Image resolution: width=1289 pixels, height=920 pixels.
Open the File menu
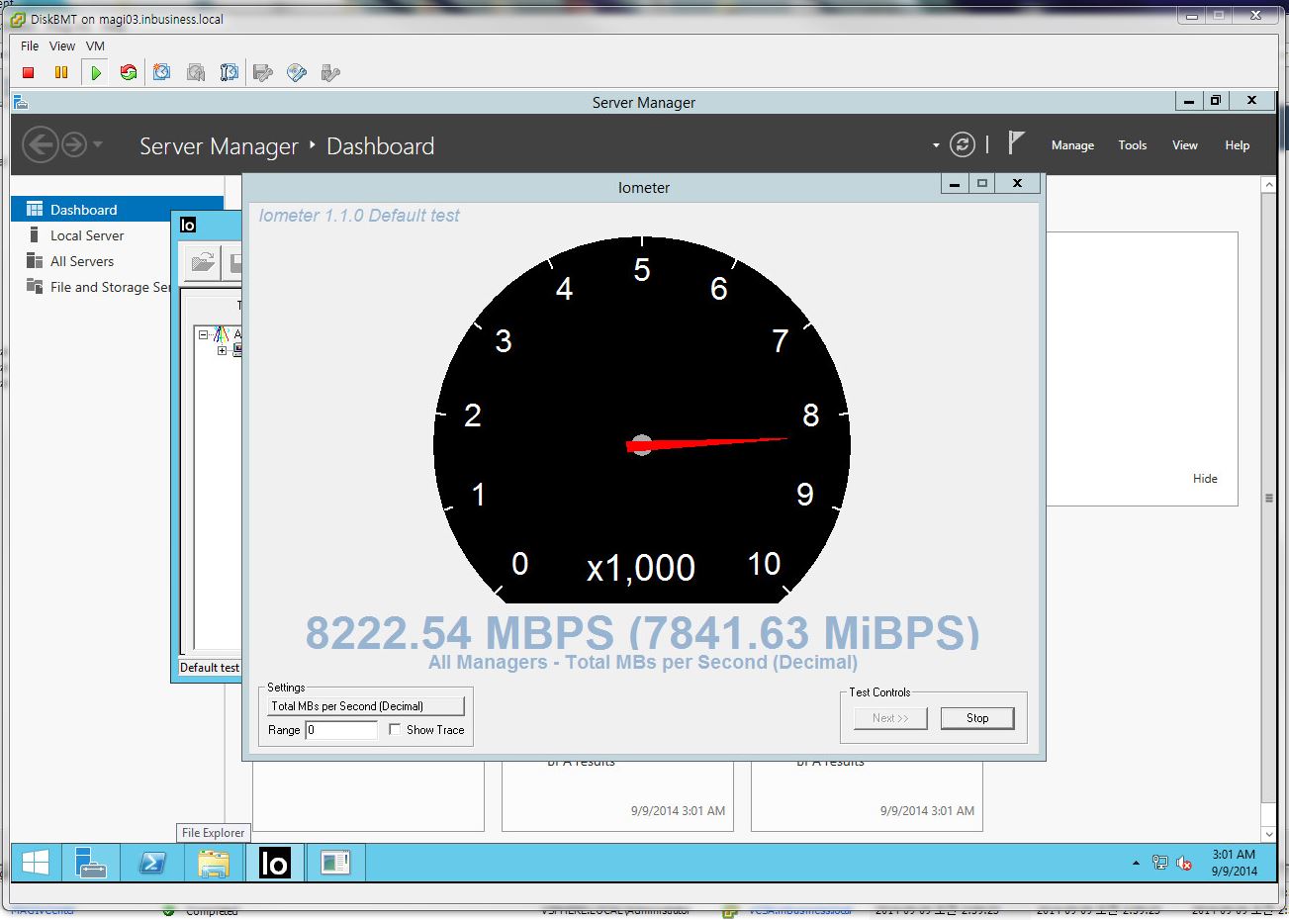tap(30, 46)
